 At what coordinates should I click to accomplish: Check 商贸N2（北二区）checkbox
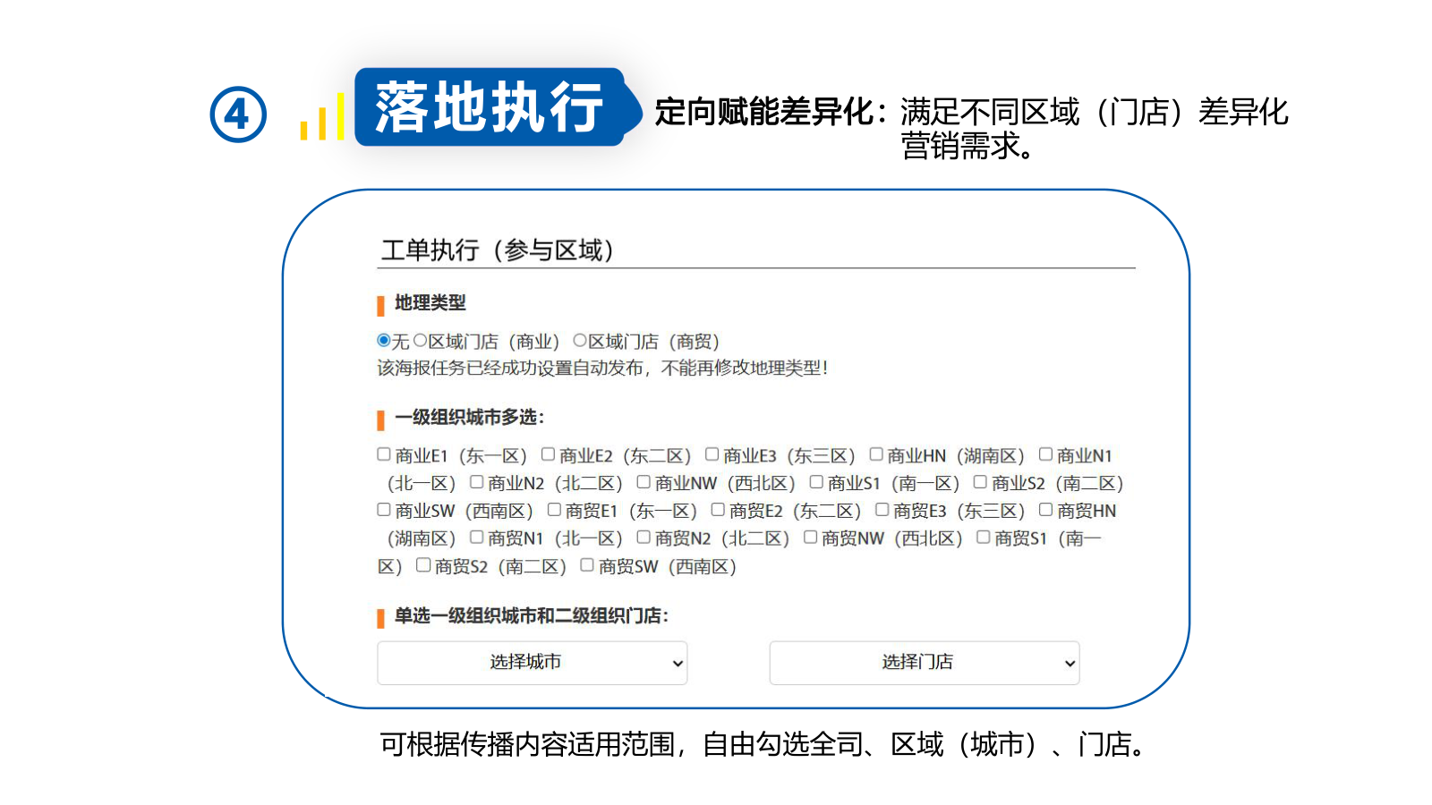tap(644, 538)
